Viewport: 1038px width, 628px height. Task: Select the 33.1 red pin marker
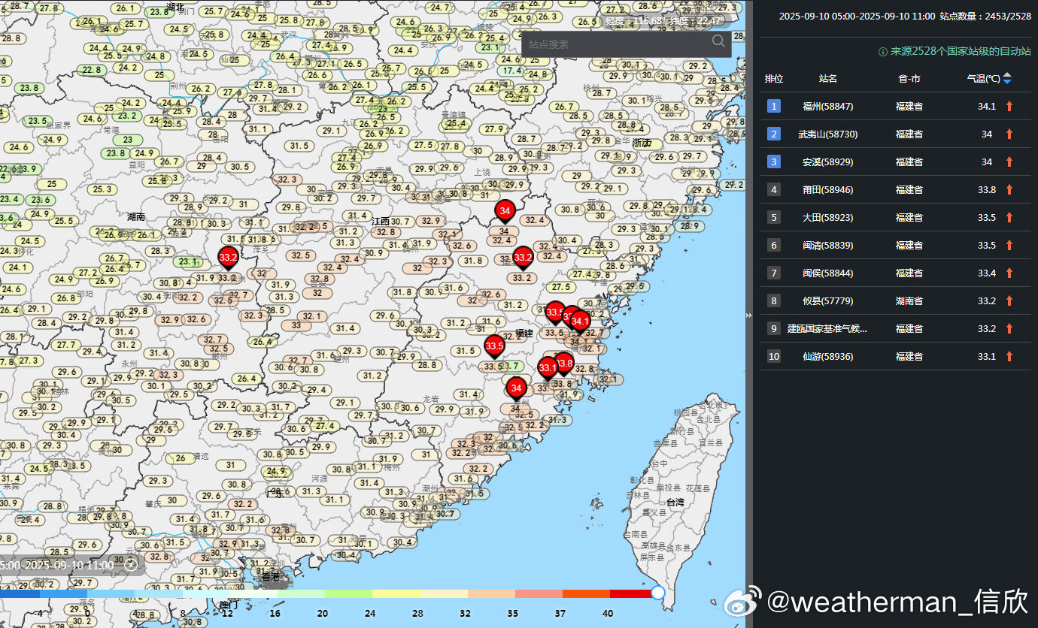point(548,369)
